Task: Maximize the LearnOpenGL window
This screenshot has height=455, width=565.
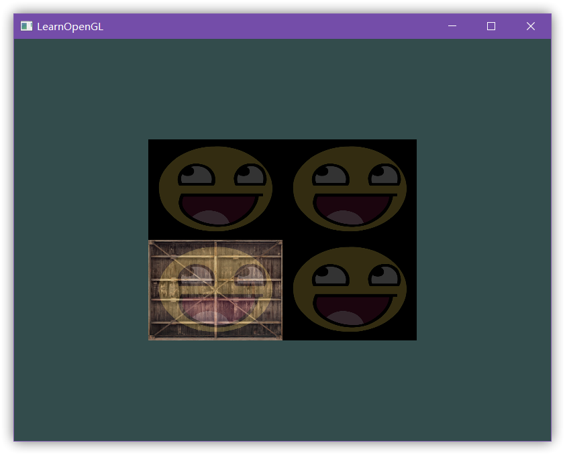Action: (x=491, y=26)
